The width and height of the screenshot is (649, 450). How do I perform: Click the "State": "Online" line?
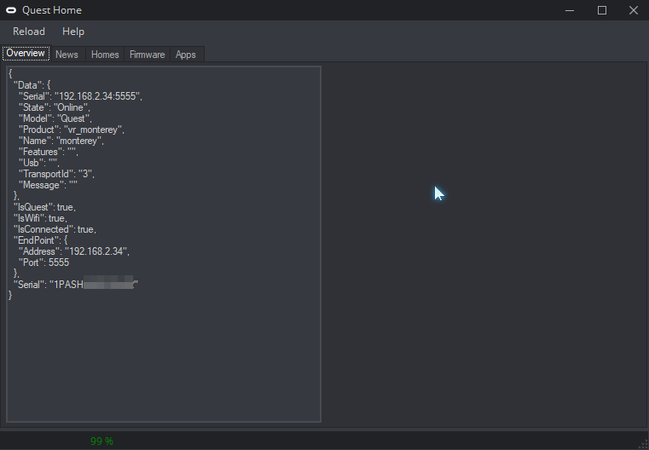point(55,107)
